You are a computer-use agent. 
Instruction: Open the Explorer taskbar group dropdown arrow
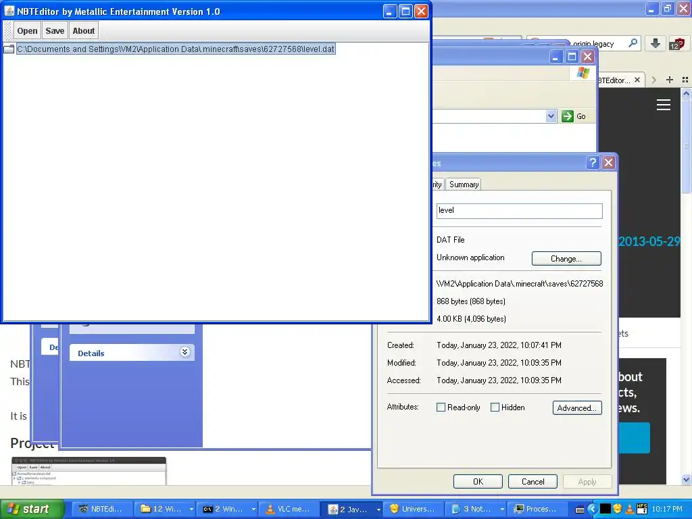click(x=191, y=509)
